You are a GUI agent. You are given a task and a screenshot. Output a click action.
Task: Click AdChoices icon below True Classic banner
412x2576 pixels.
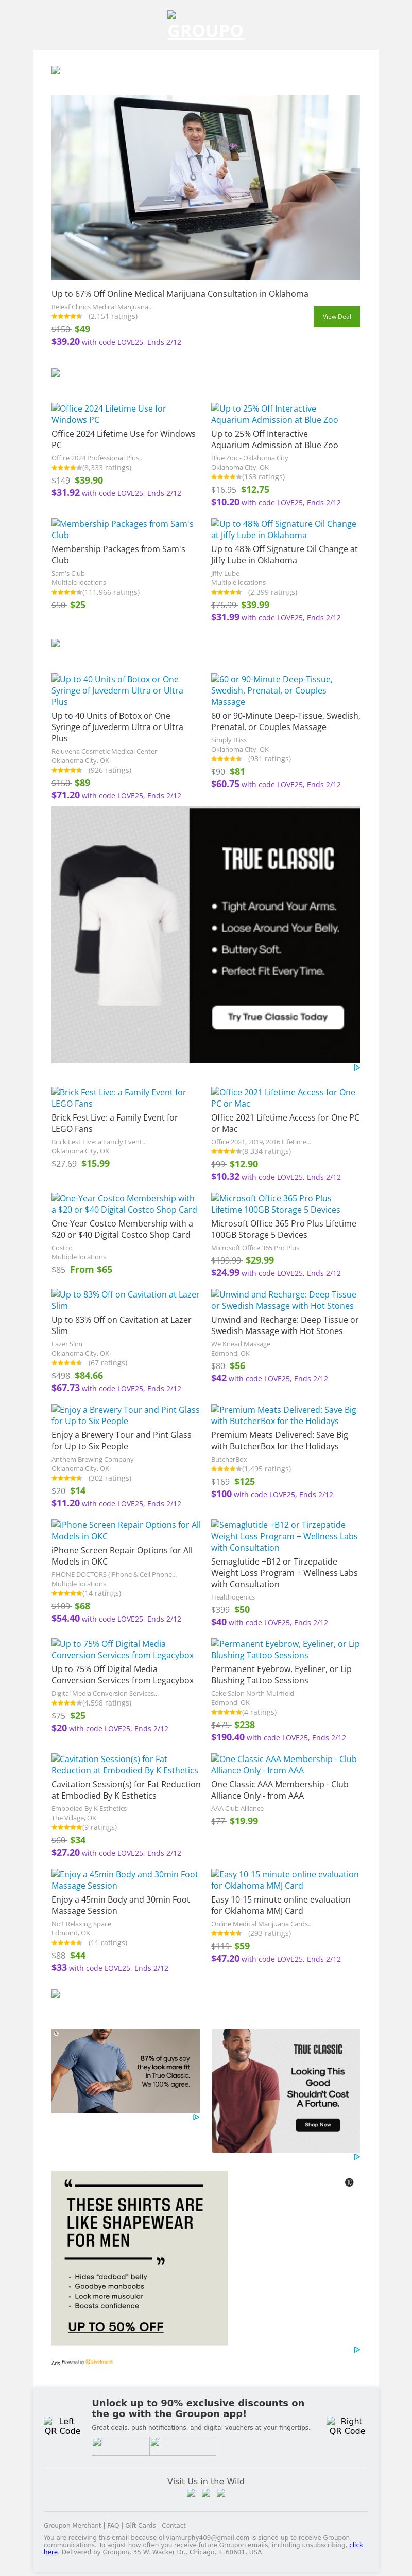356,1068
